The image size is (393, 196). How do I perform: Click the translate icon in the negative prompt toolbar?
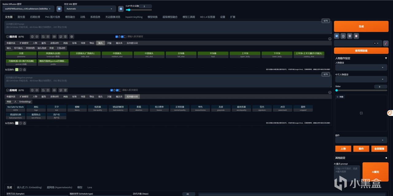pos(54,90)
